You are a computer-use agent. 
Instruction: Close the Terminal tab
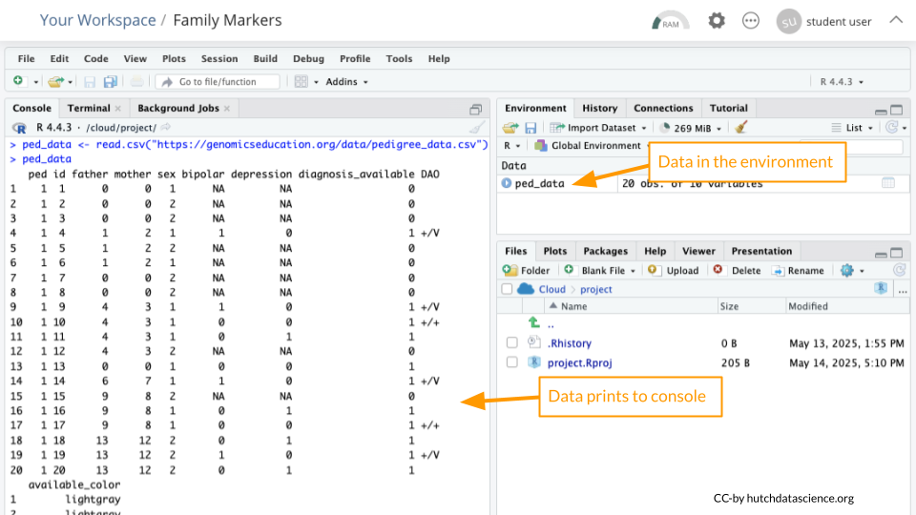118,109
